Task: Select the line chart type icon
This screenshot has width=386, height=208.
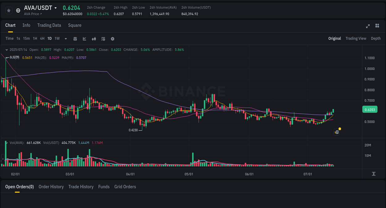Action: click(84, 39)
